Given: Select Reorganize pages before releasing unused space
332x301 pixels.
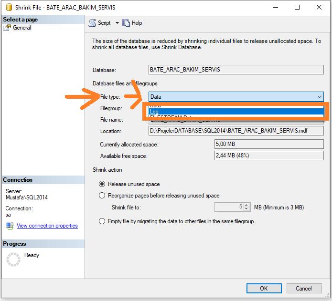Looking at the screenshot, I should pyautogui.click(x=102, y=196).
